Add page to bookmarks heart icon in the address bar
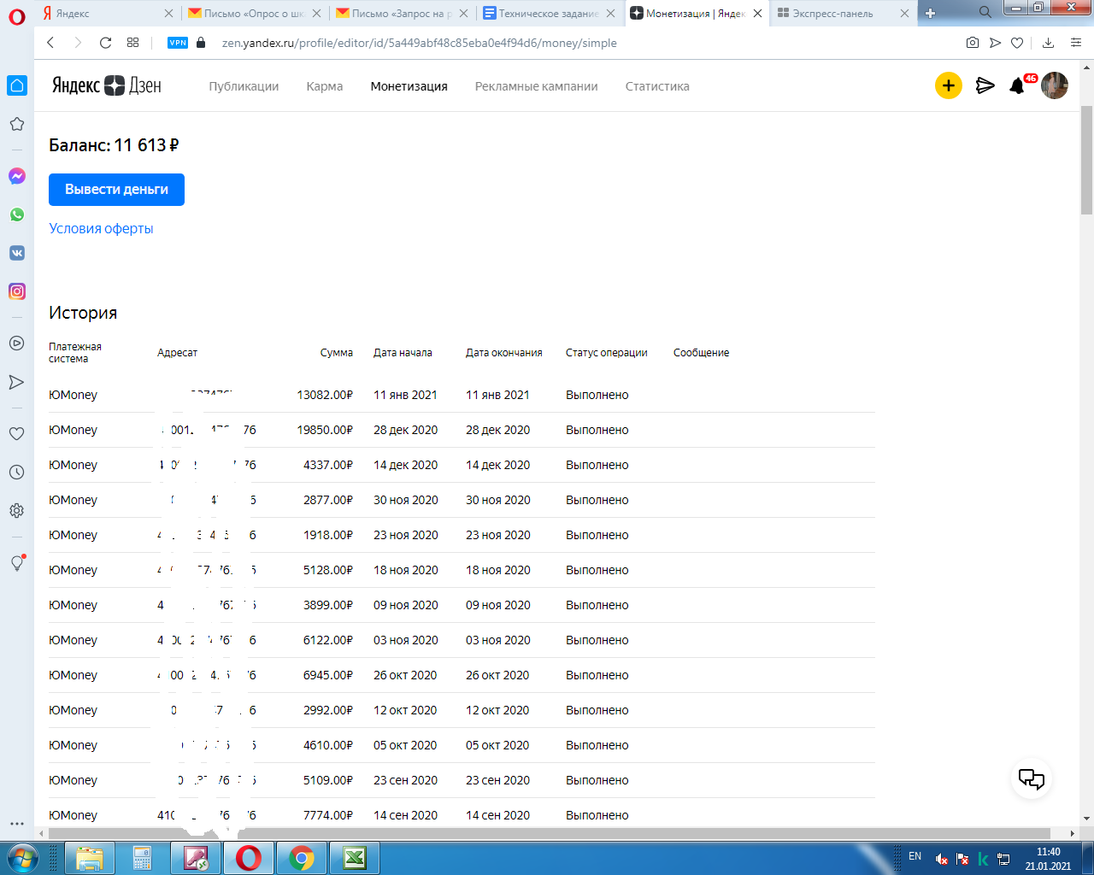This screenshot has height=875, width=1094. coord(1017,43)
